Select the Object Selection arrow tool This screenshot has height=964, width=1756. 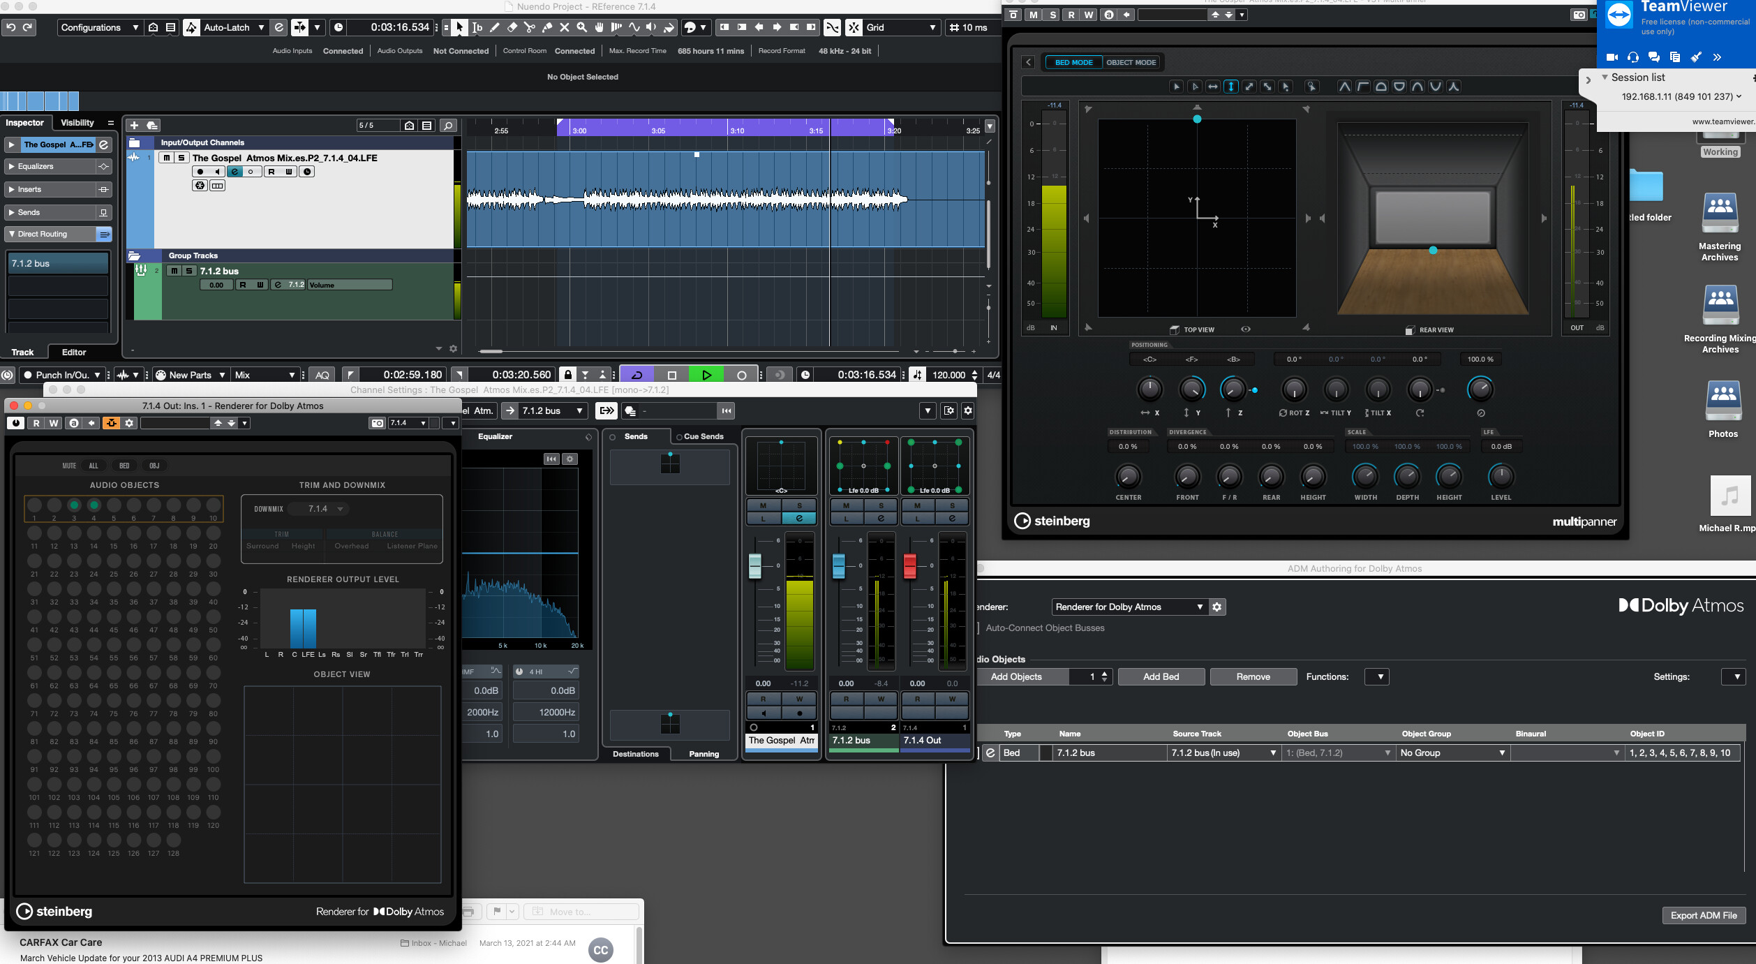tap(459, 27)
